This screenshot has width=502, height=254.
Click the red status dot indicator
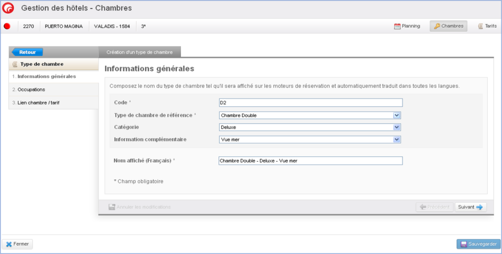(7, 26)
